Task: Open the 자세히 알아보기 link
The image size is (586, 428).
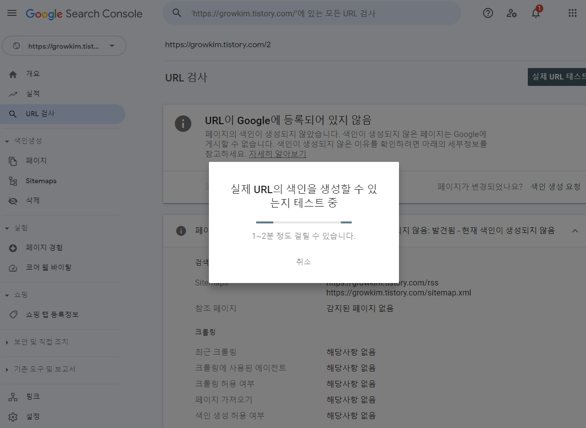Action: click(x=278, y=154)
